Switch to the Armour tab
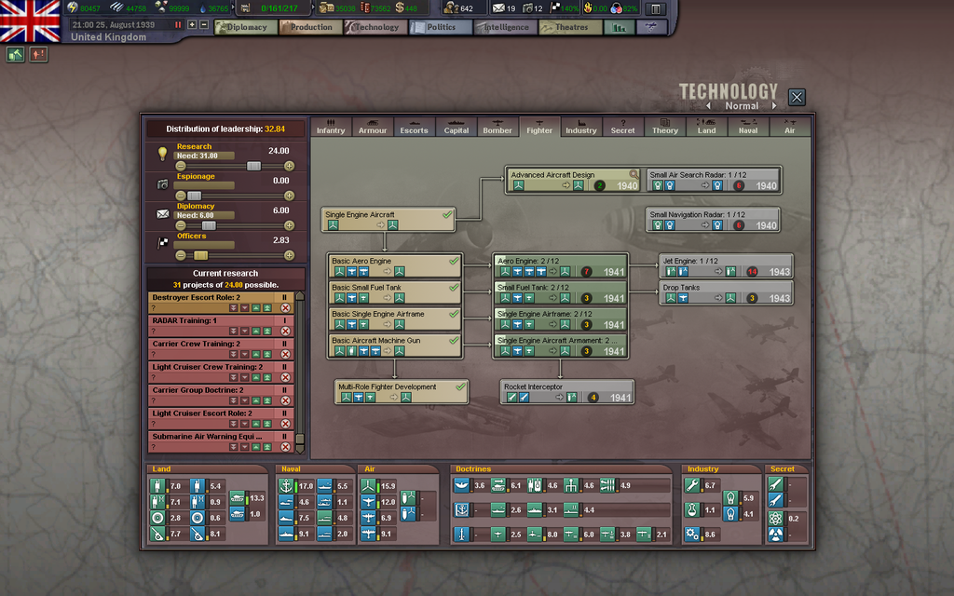The image size is (954, 596). click(x=373, y=127)
